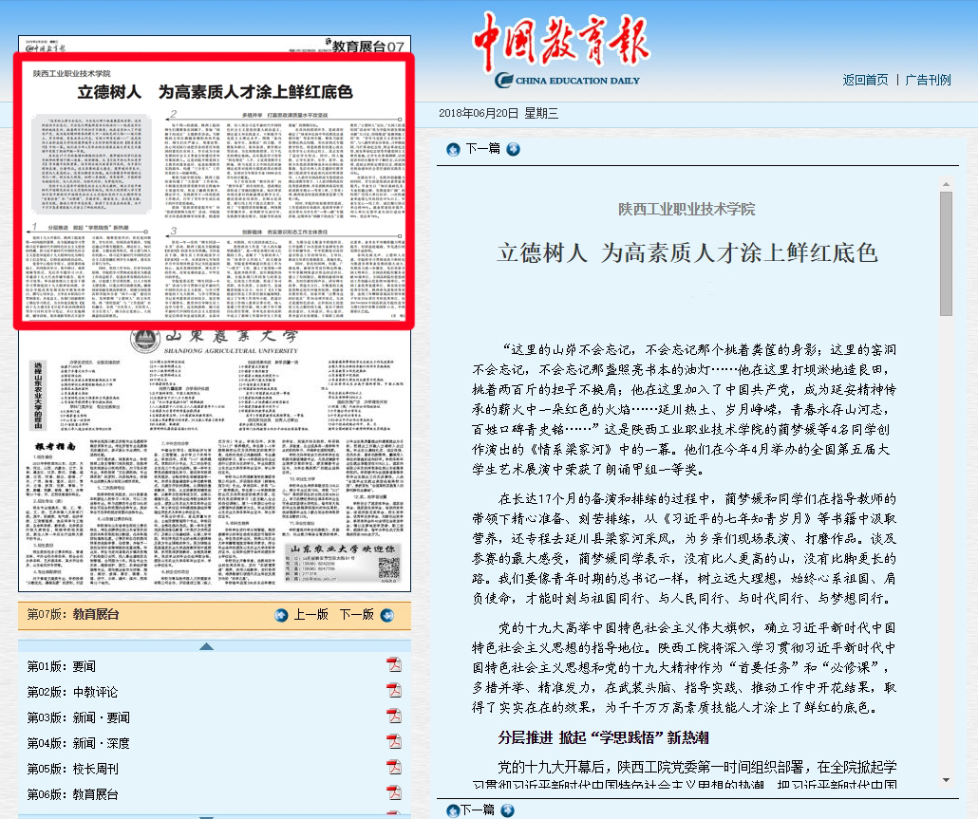Image resolution: width=978 pixels, height=819 pixels.
Task: Click the previous page (上一版) arrow icon
Action: (x=281, y=615)
